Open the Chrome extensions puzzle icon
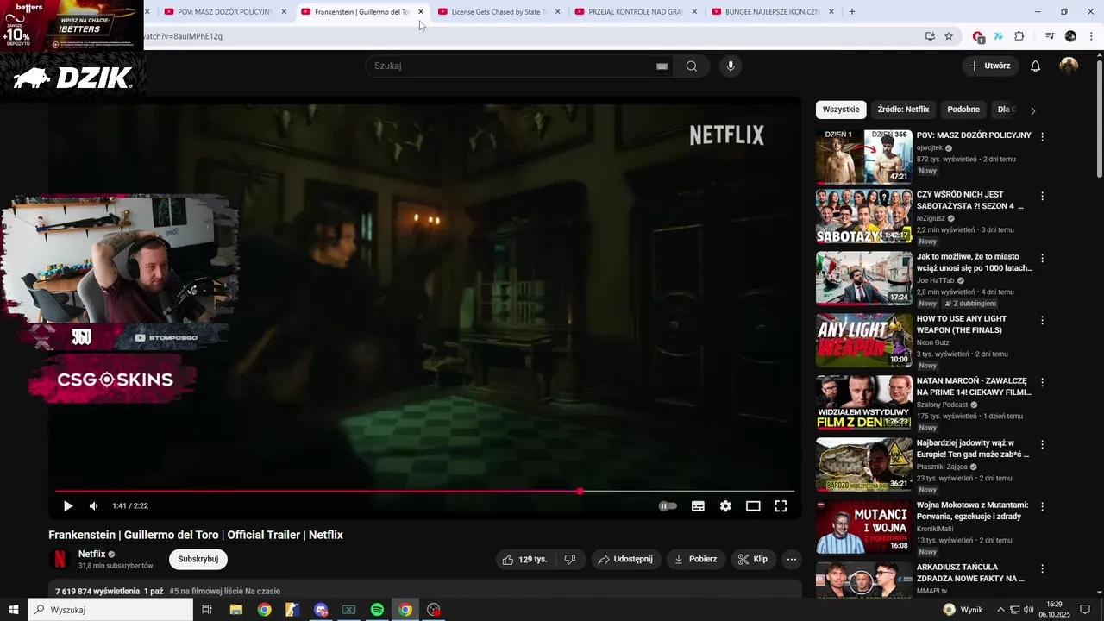Image resolution: width=1104 pixels, height=621 pixels. pos(1019,36)
